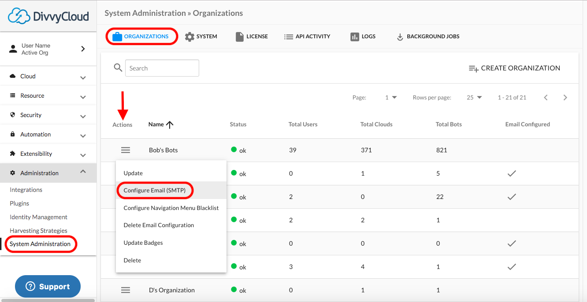This screenshot has width=587, height=302.
Task: Collapse the Administration menu chevron
Action: (x=83, y=172)
